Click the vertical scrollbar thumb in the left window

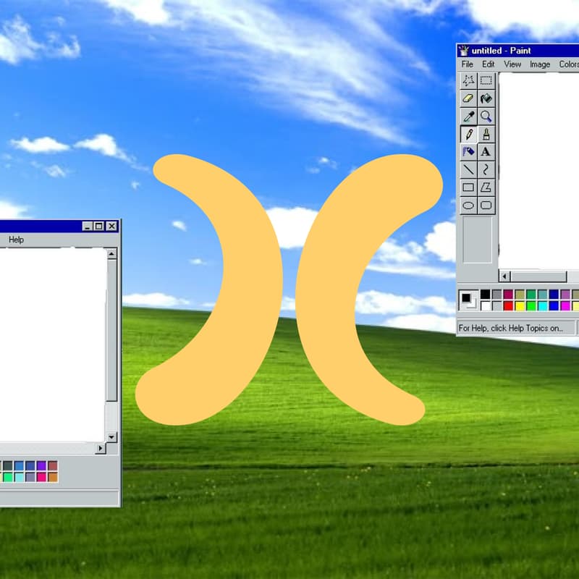pyautogui.click(x=111, y=330)
